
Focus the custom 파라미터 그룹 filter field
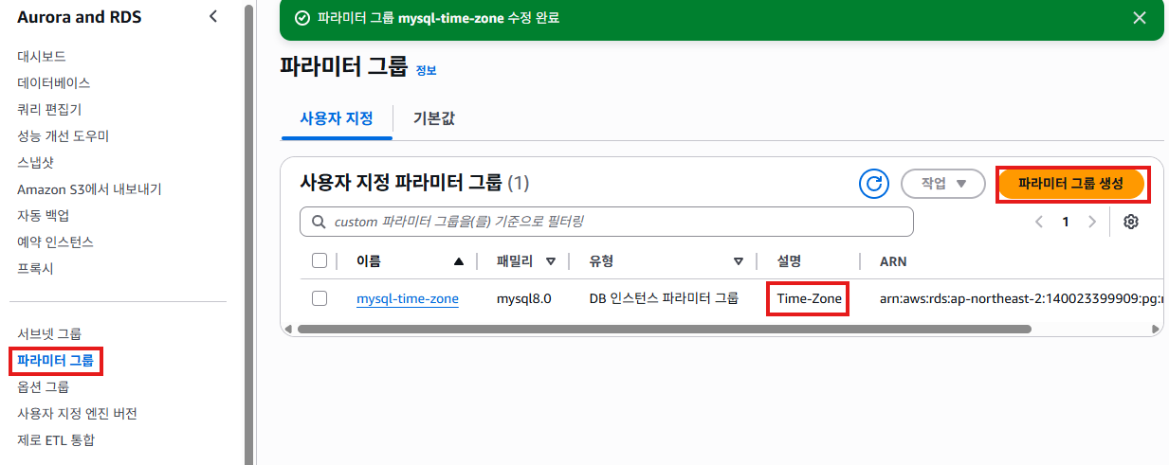607,222
